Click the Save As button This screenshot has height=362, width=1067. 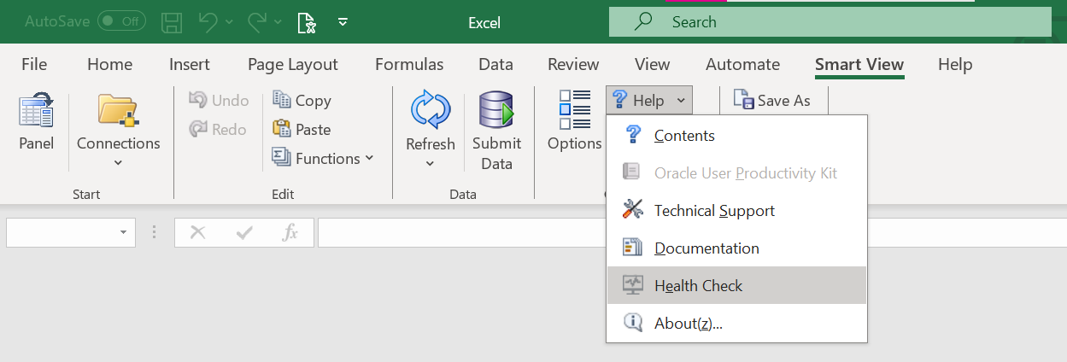[x=773, y=101]
